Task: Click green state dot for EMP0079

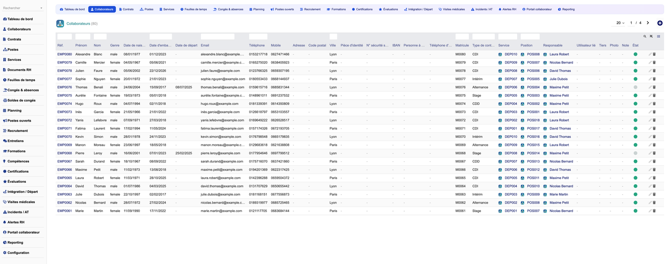Action: [x=635, y=63]
